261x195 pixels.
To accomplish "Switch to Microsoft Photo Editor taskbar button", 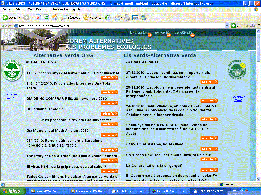I will click(169, 191).
